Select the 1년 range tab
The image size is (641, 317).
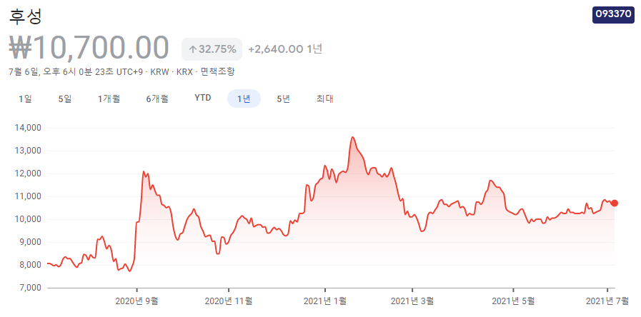[244, 99]
